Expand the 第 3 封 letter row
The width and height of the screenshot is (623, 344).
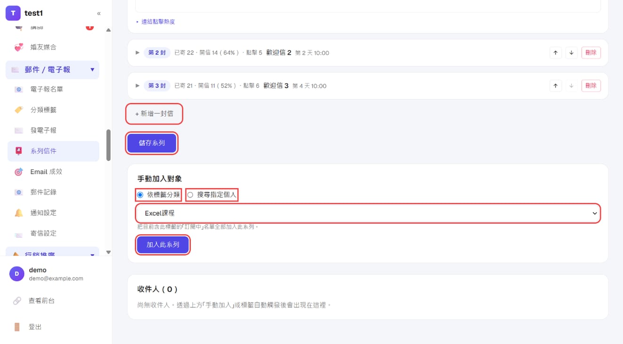[138, 86]
